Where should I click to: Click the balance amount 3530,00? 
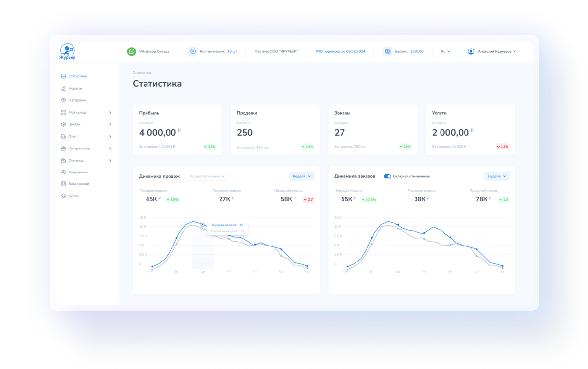tap(416, 51)
